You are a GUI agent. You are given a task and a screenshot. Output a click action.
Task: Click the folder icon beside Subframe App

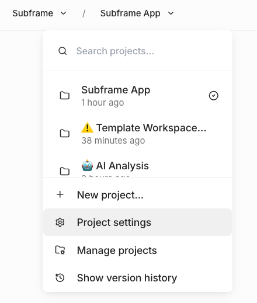[65, 96]
